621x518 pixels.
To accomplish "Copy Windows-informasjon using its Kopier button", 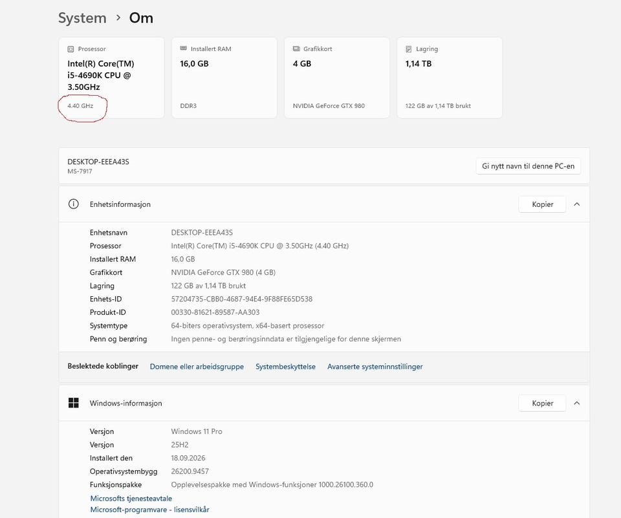I will (542, 403).
